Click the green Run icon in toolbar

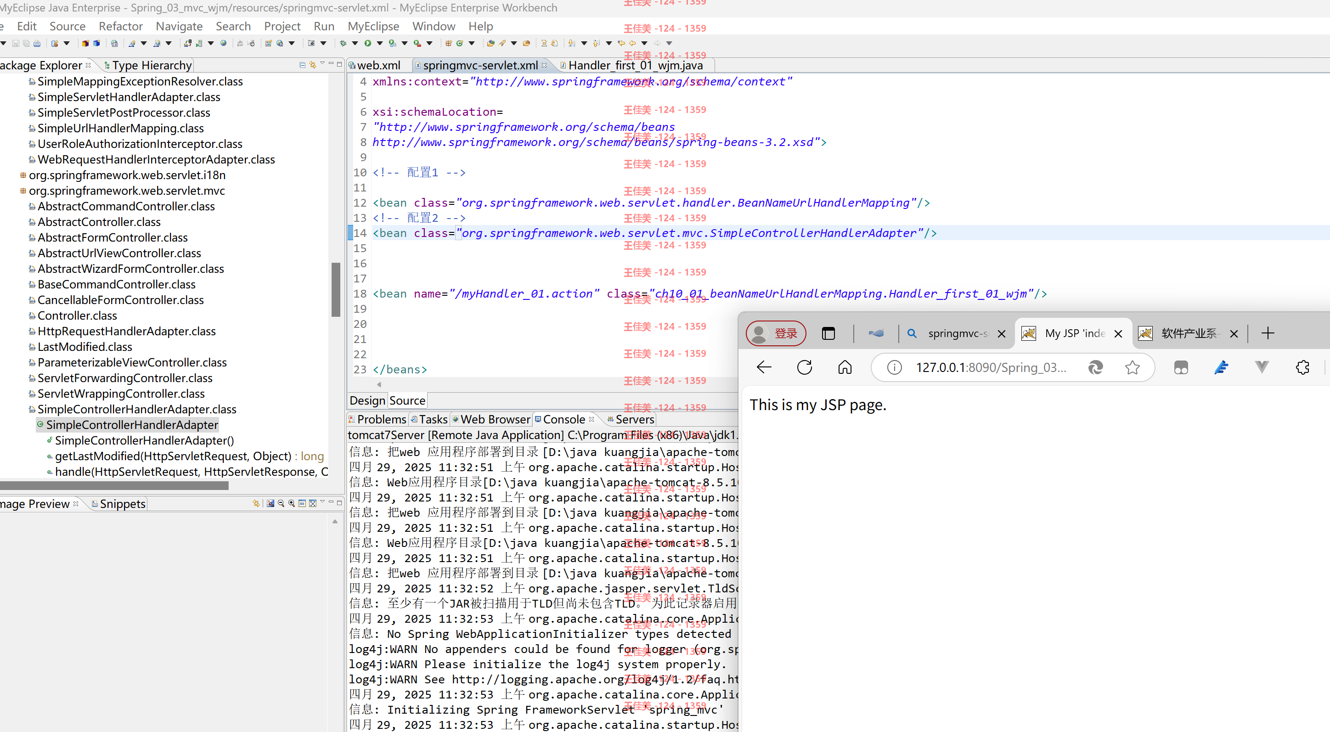[x=367, y=43]
